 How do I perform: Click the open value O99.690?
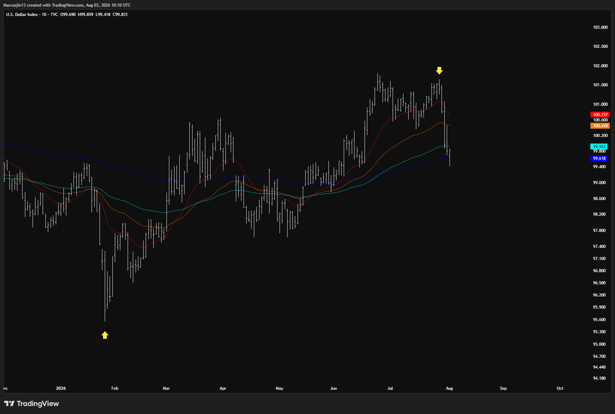68,15
